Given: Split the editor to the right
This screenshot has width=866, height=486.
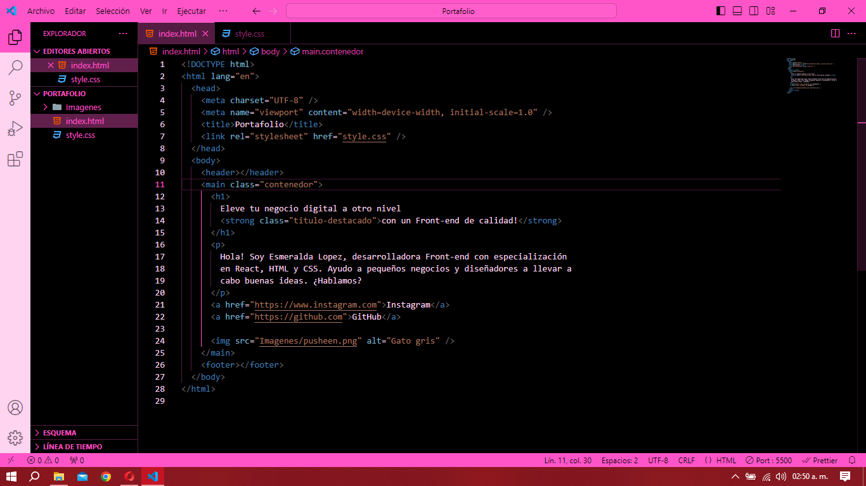Looking at the screenshot, I should pyautogui.click(x=835, y=34).
